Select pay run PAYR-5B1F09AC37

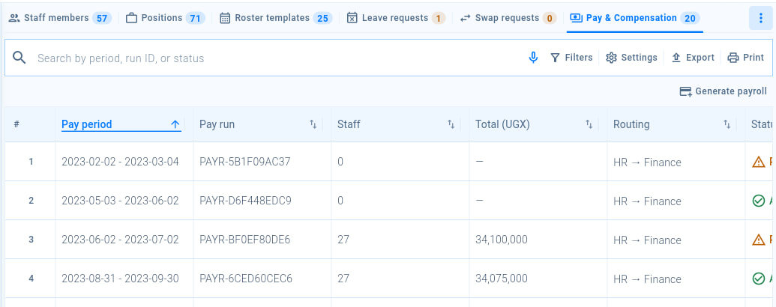pos(245,162)
